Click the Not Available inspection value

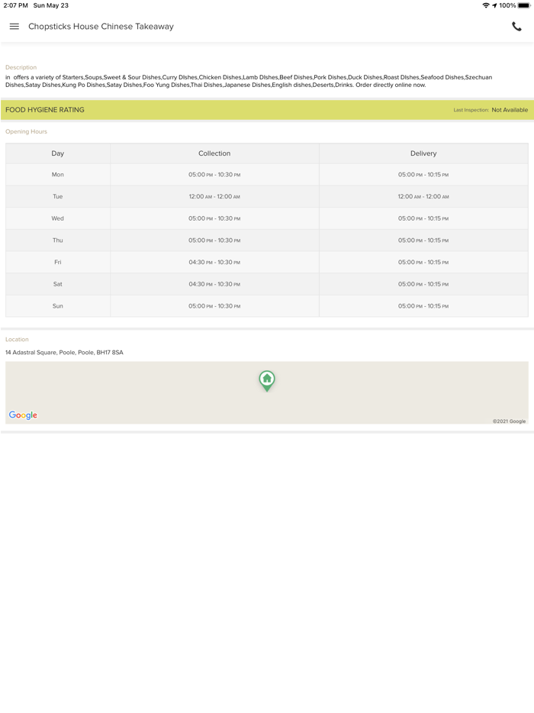pos(510,110)
